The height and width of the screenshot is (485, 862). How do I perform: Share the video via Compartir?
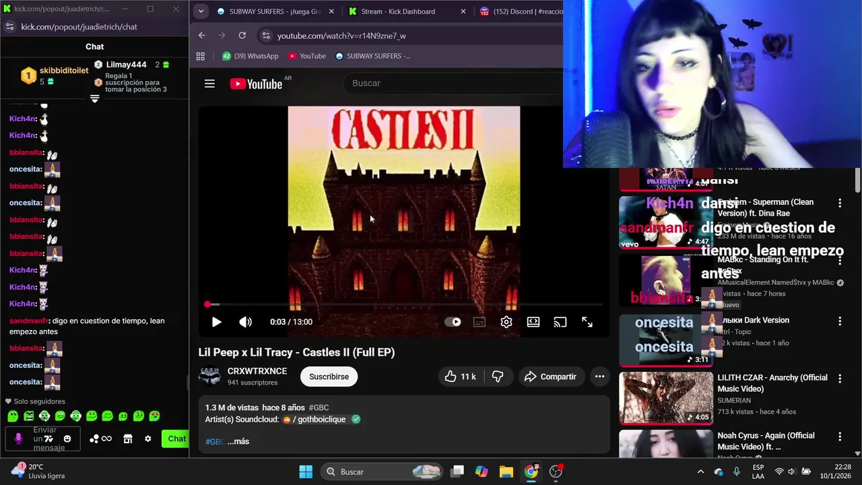coord(550,377)
